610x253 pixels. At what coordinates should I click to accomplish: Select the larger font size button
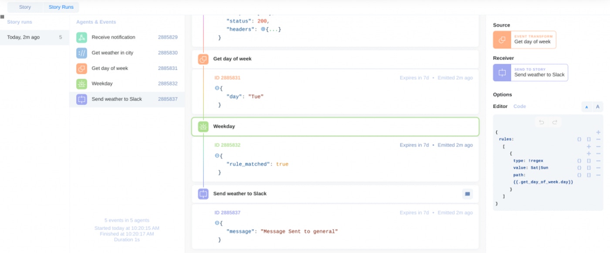598,107
